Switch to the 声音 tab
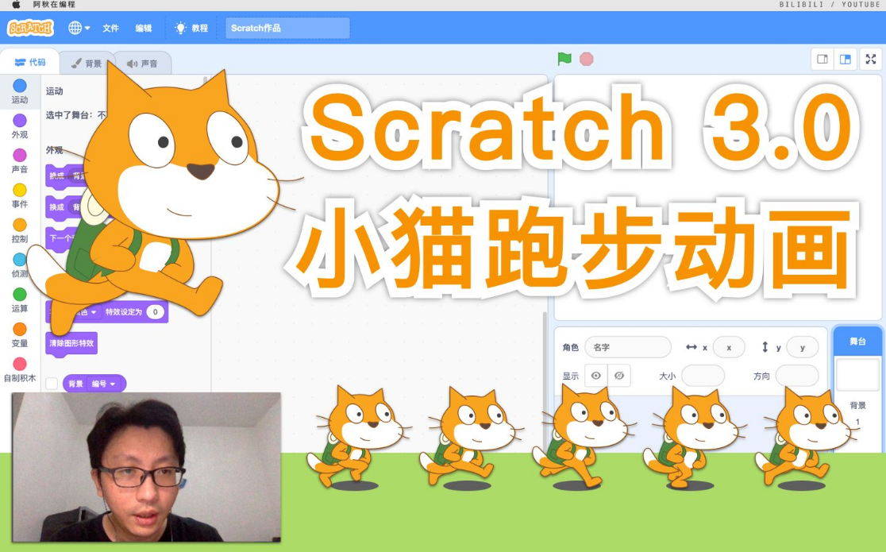886x552 pixels. click(142, 64)
